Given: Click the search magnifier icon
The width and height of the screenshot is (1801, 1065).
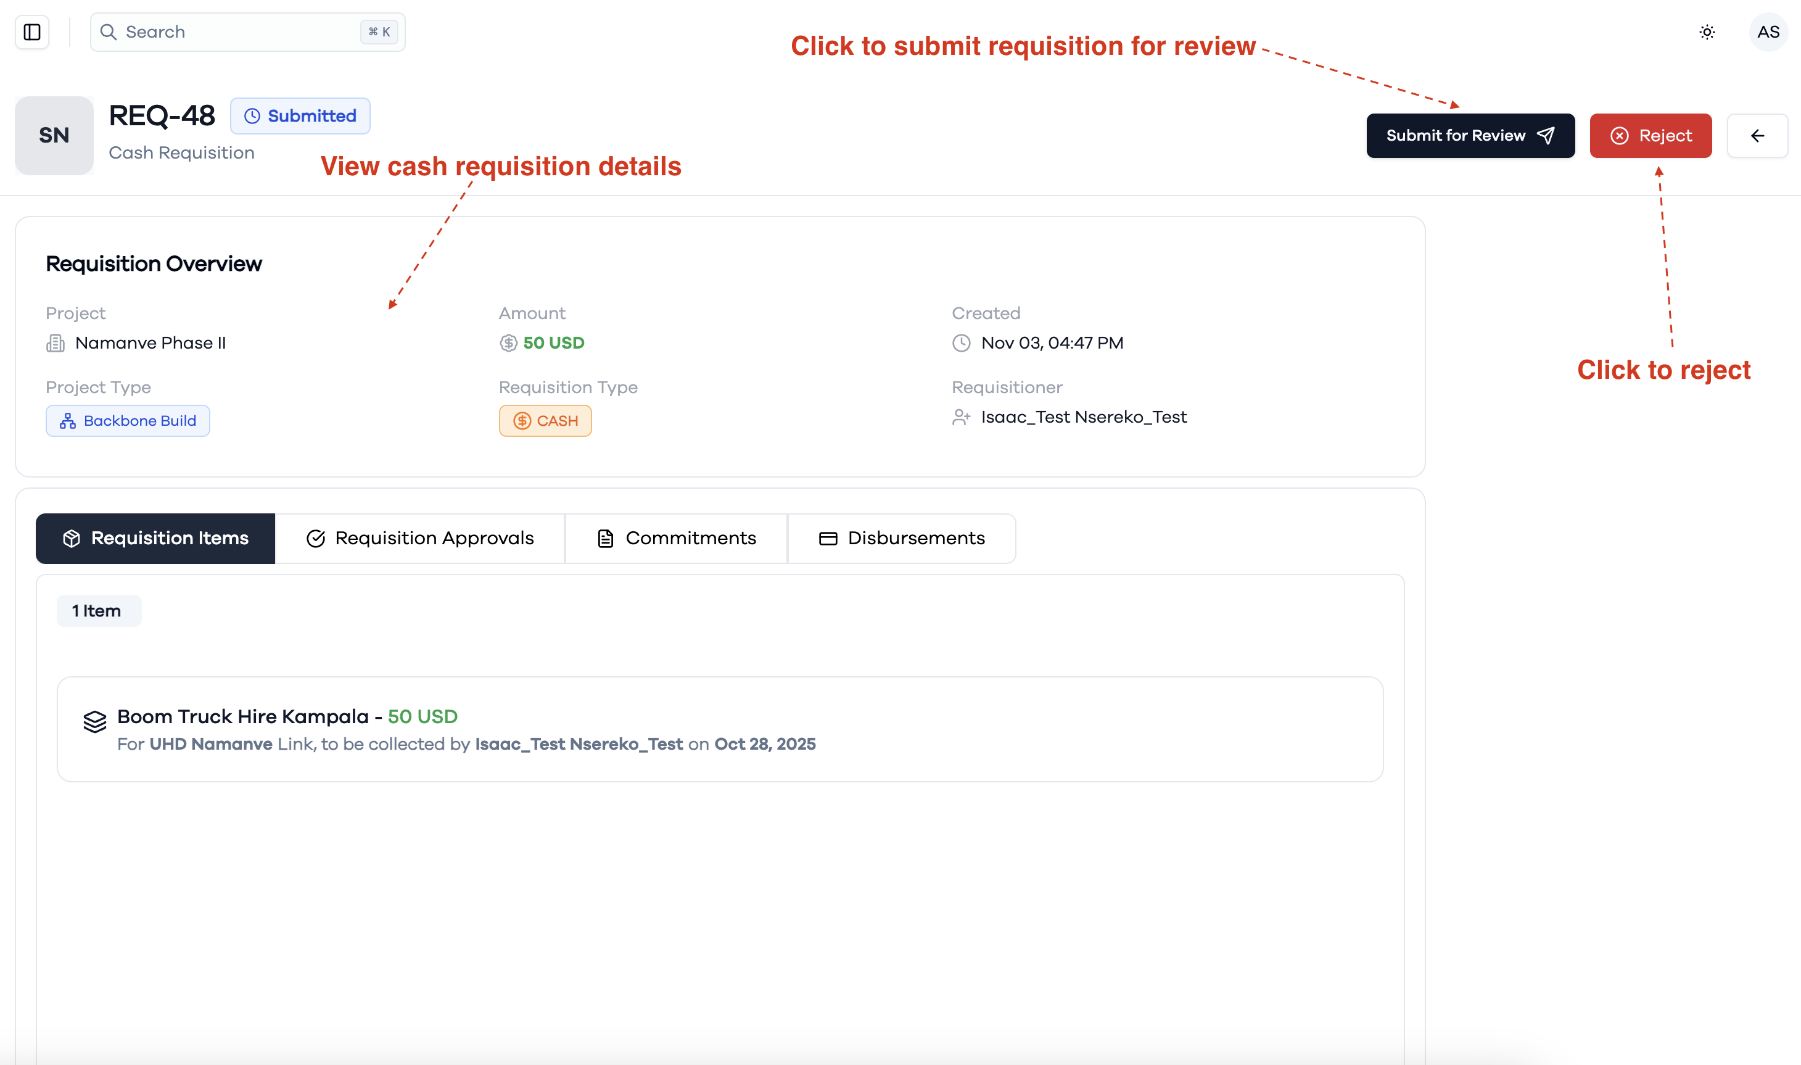Looking at the screenshot, I should (x=109, y=32).
